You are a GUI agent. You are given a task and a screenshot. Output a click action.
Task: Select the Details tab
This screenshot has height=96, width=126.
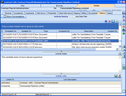point(96,6)
